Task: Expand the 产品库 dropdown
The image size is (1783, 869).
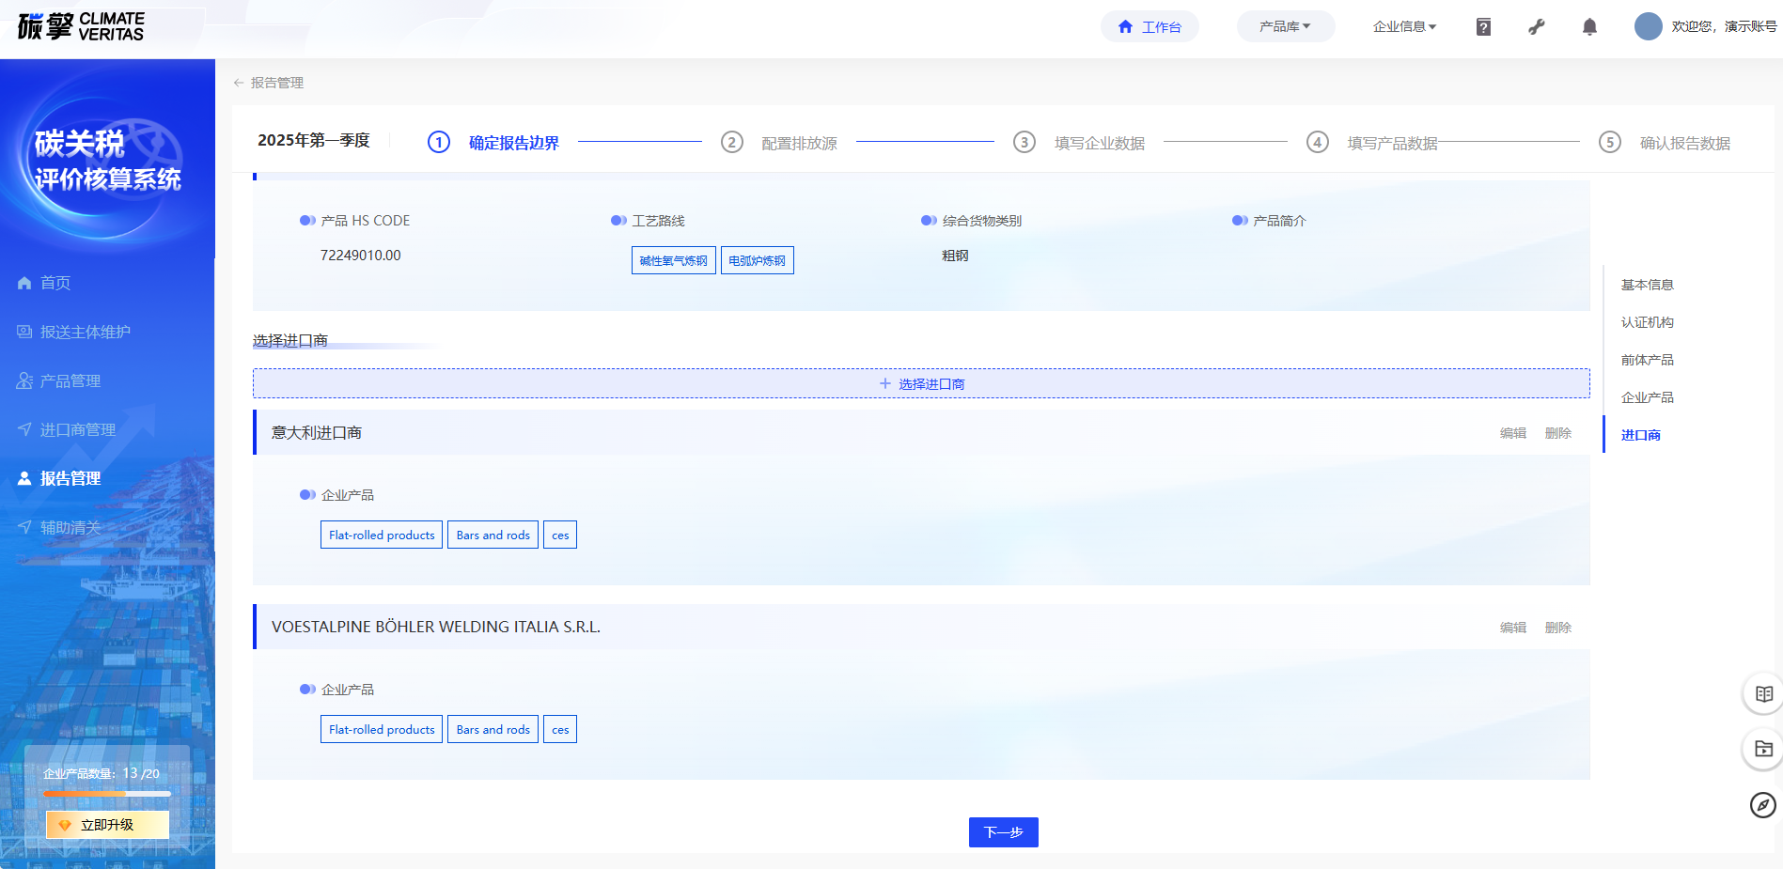Action: tap(1285, 26)
